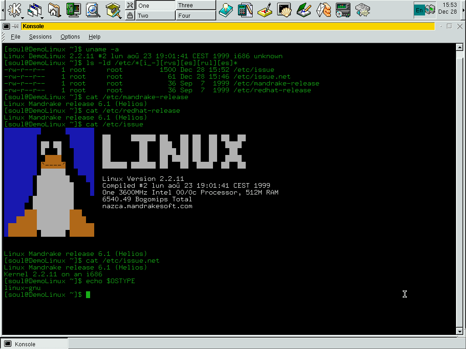Image resolution: width=466 pixels, height=349 pixels.
Task: Click the terminal cursor at the last prompt
Action: pos(88,294)
